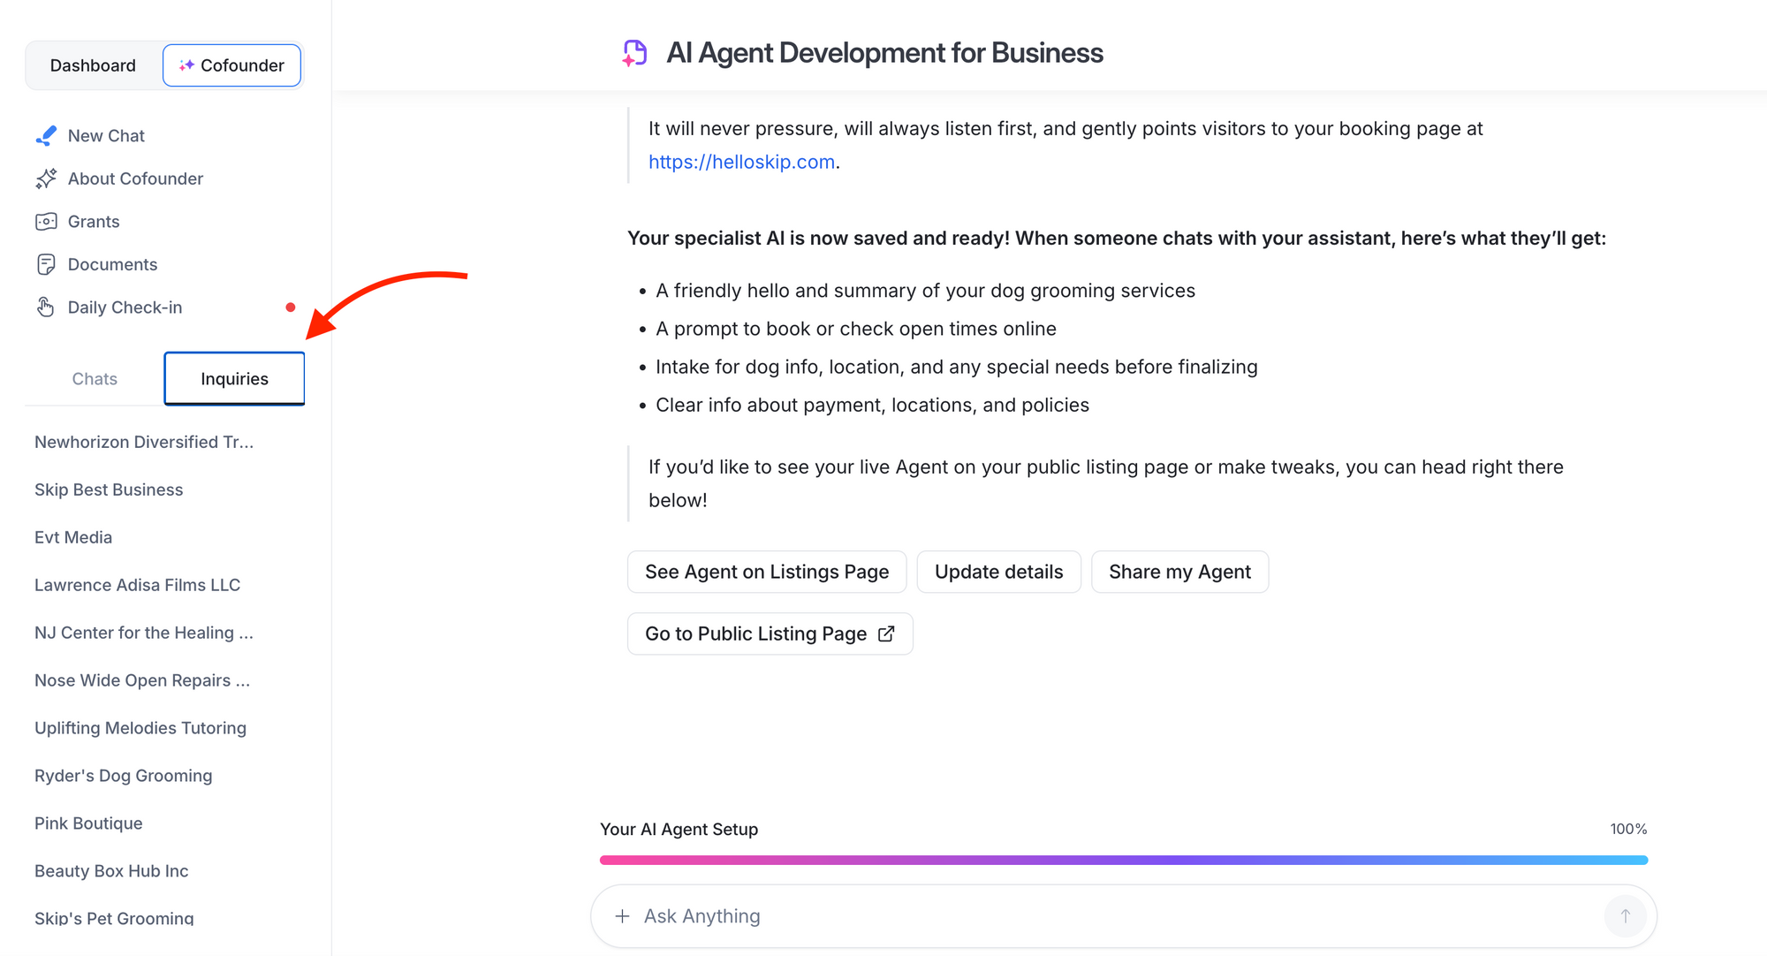This screenshot has height=956, width=1767.
Task: Click the send arrow button
Action: pos(1625,916)
